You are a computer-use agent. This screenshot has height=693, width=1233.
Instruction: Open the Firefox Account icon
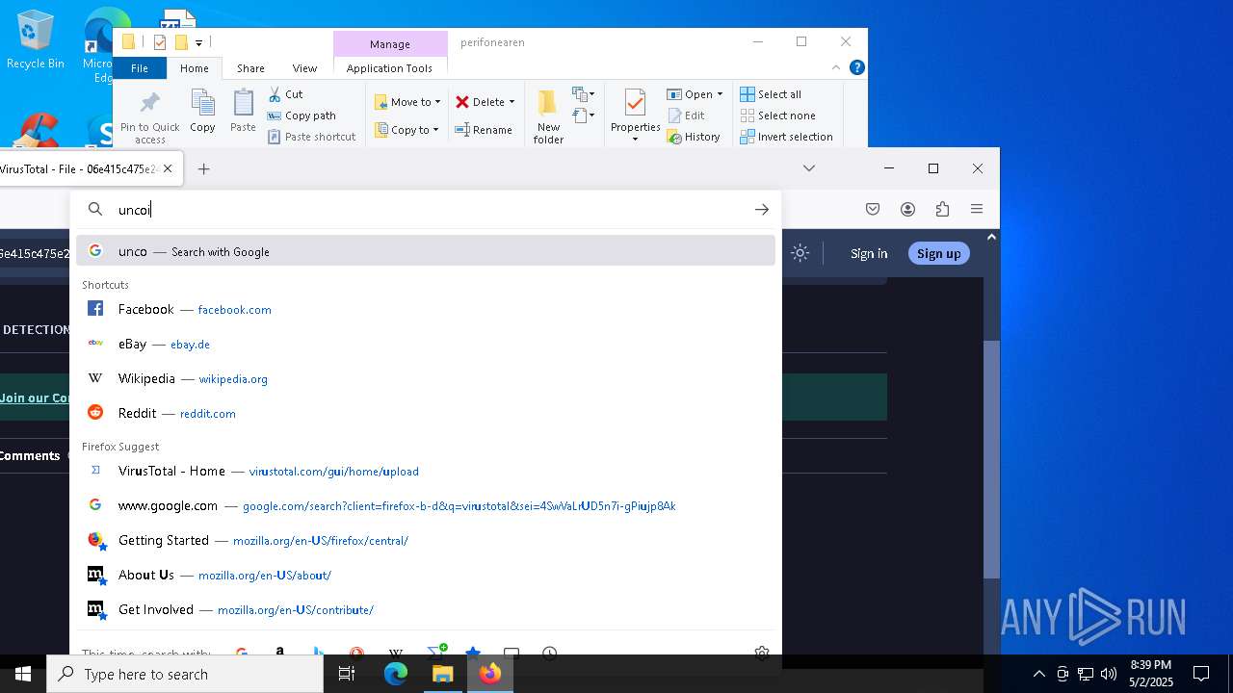[907, 209]
